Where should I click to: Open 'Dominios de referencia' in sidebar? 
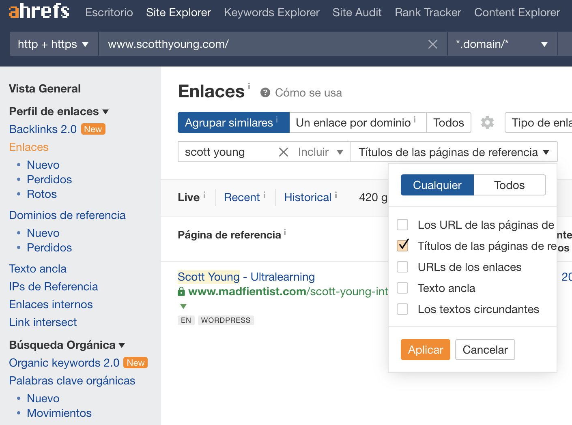pos(67,215)
